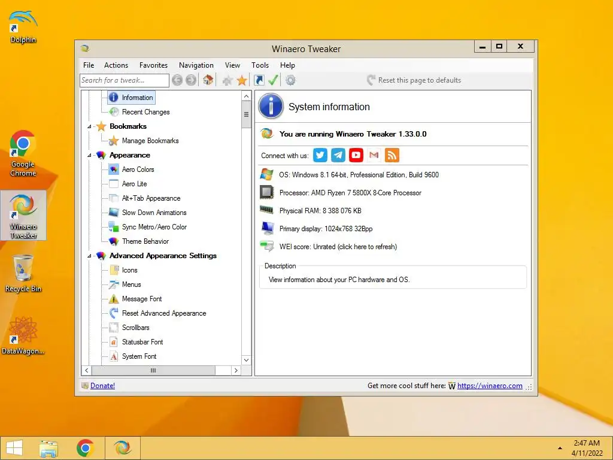Click the tree scrollbar down arrow
The width and height of the screenshot is (613, 460).
coord(246,360)
